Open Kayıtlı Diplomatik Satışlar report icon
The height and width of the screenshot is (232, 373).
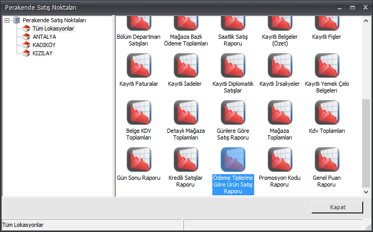tap(233, 66)
